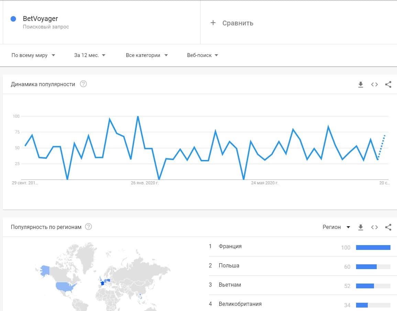Open the По всему миру location dropdown
Screen dimensions: 397x311
click(33, 55)
